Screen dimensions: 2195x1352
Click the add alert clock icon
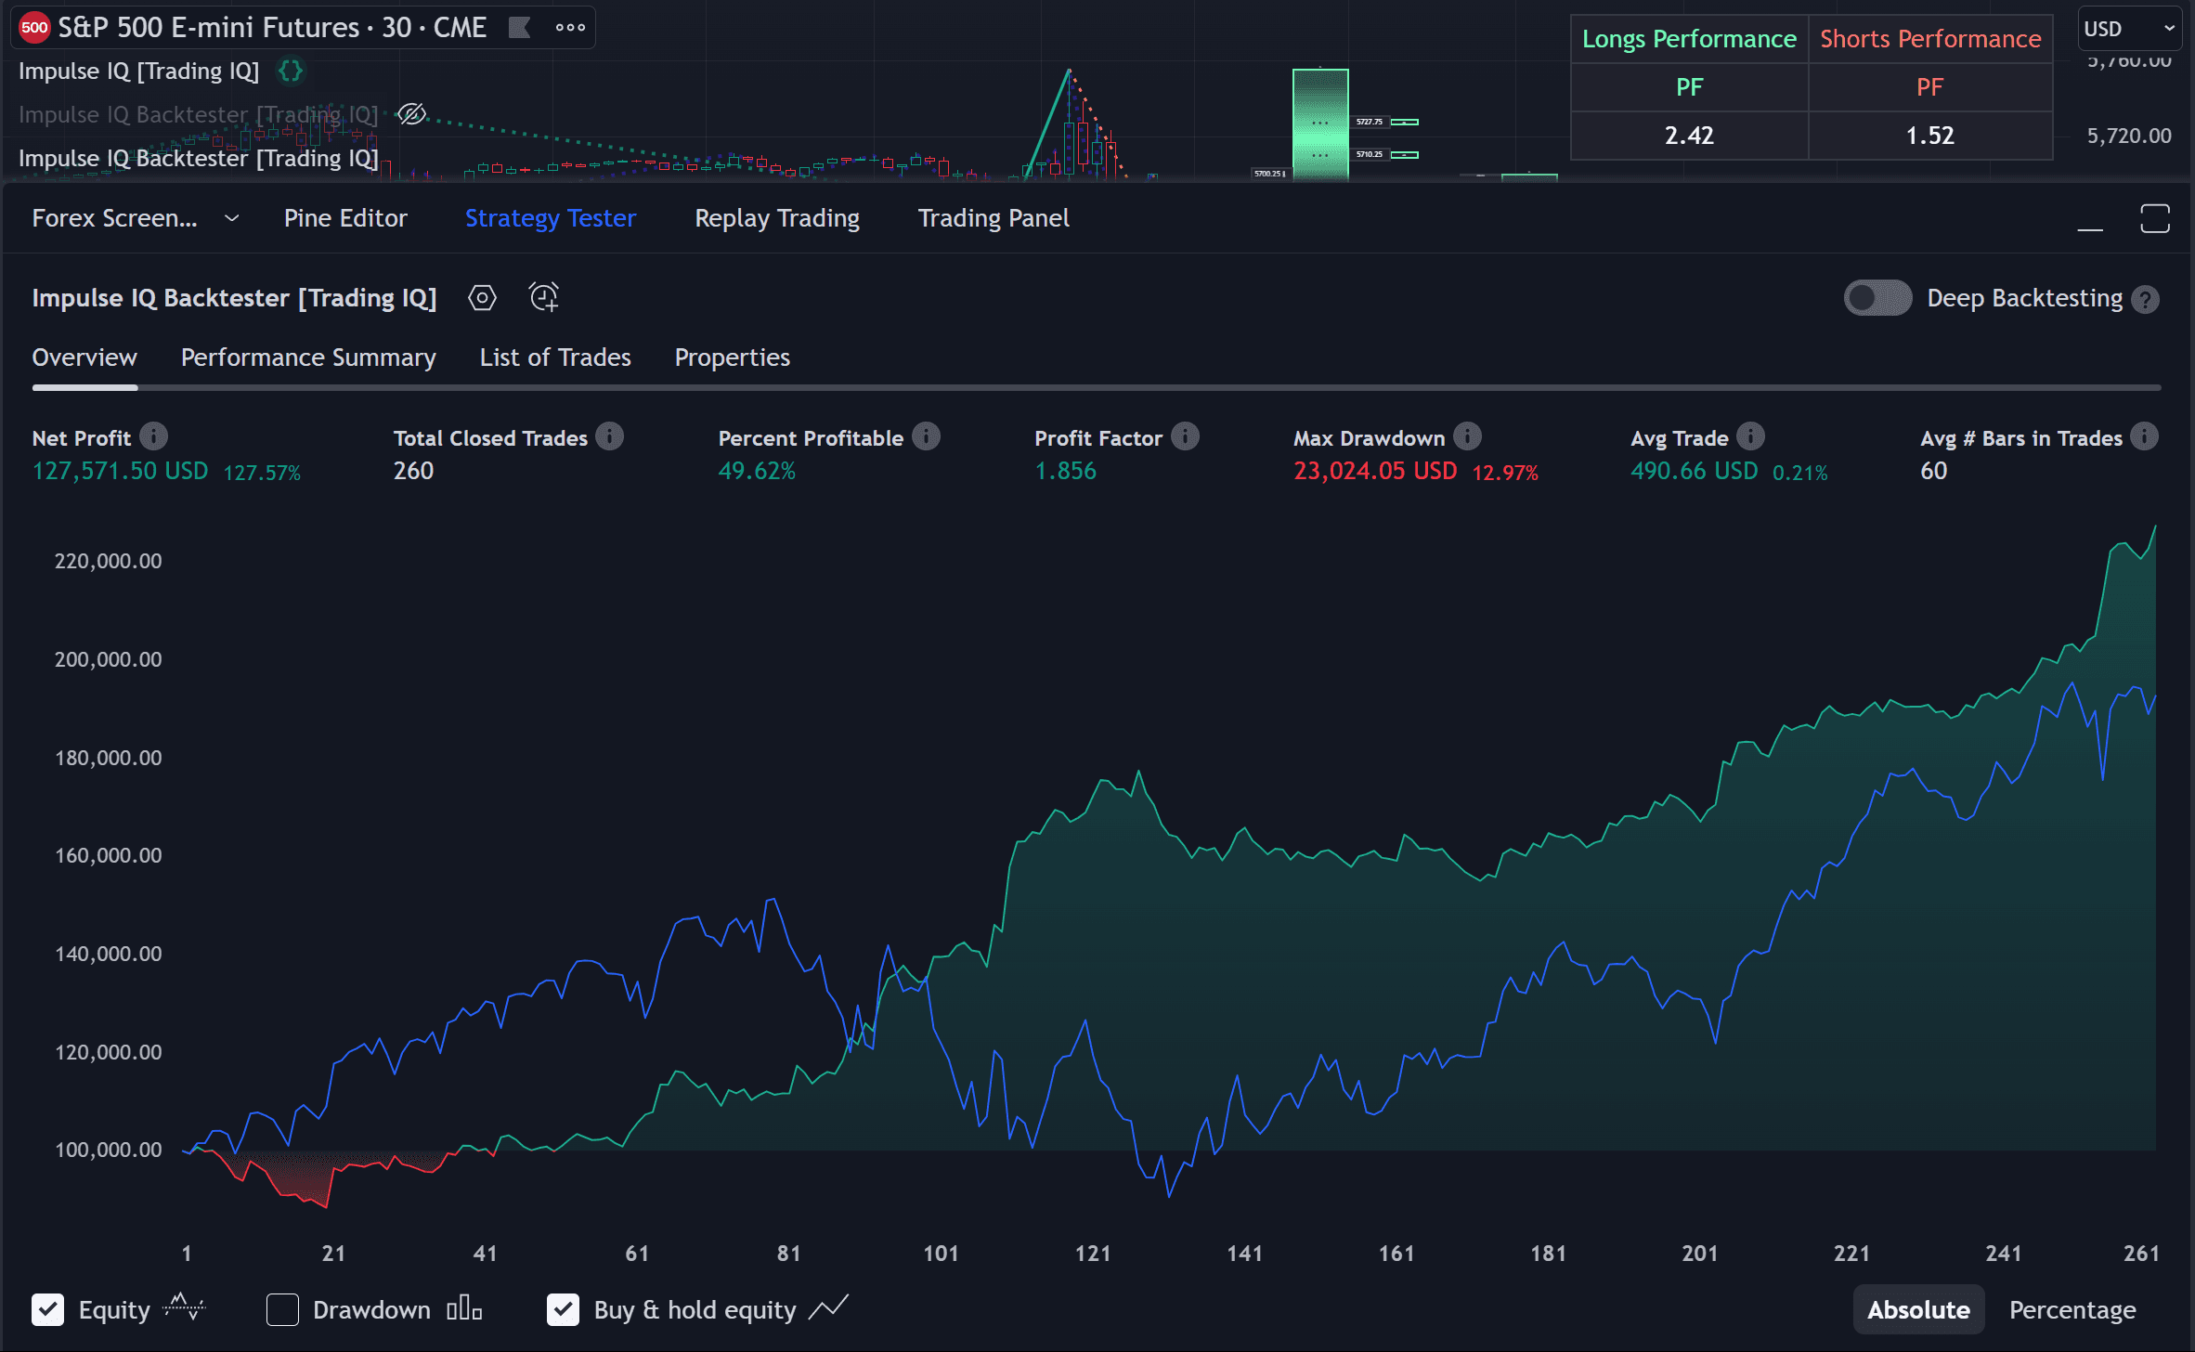coord(544,297)
